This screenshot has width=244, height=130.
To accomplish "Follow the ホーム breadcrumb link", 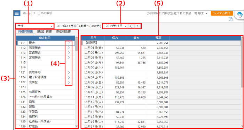I will click(x=27, y=13).
